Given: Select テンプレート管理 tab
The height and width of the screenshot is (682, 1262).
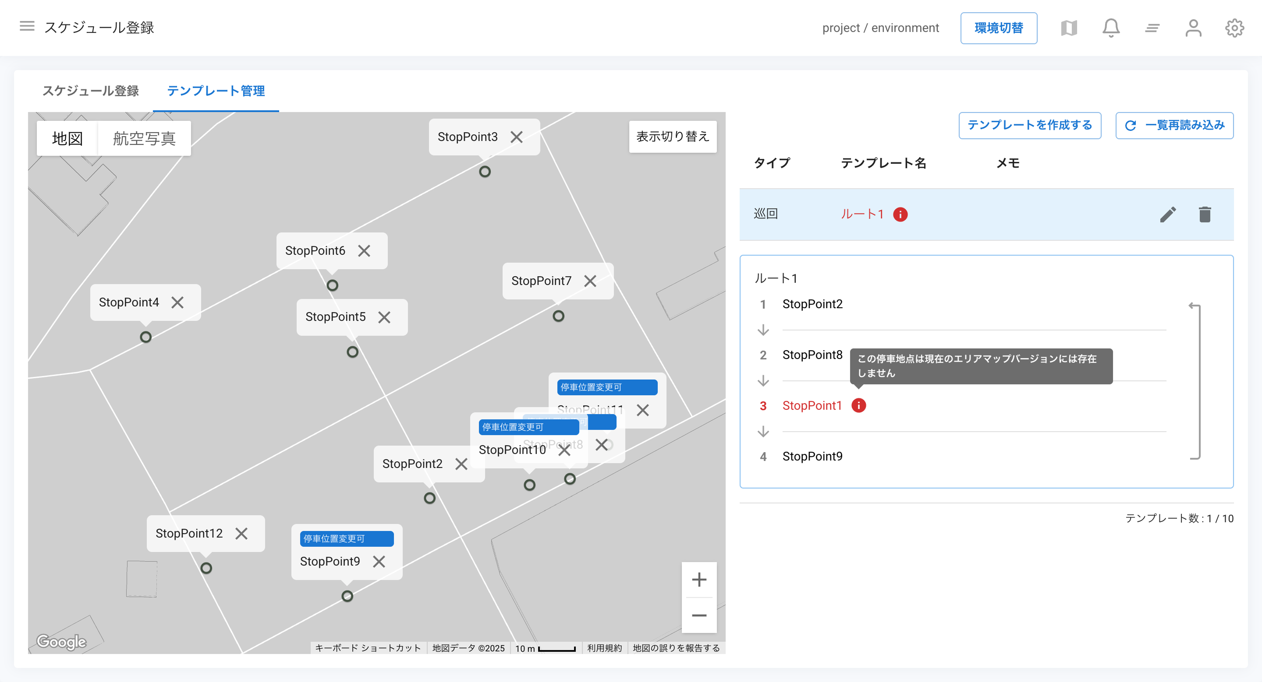Looking at the screenshot, I should tap(216, 91).
